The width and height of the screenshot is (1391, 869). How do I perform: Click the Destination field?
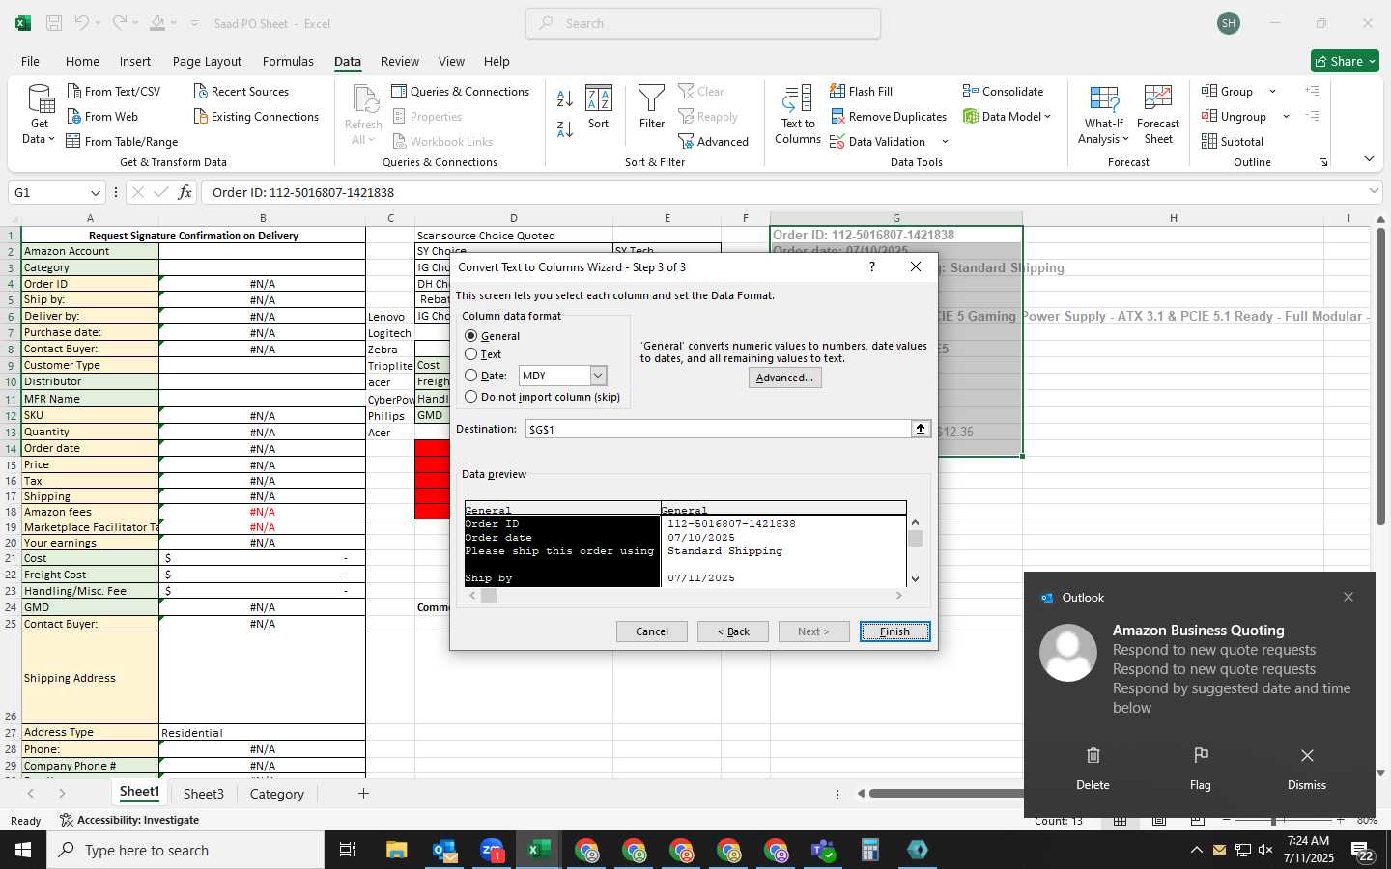pyautogui.click(x=719, y=429)
